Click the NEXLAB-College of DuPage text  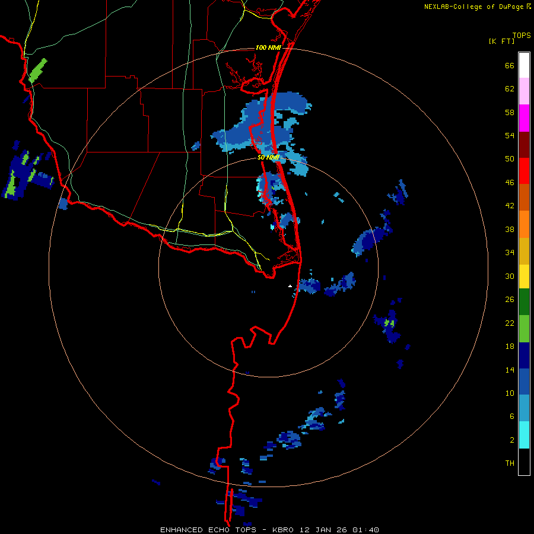(x=473, y=7)
